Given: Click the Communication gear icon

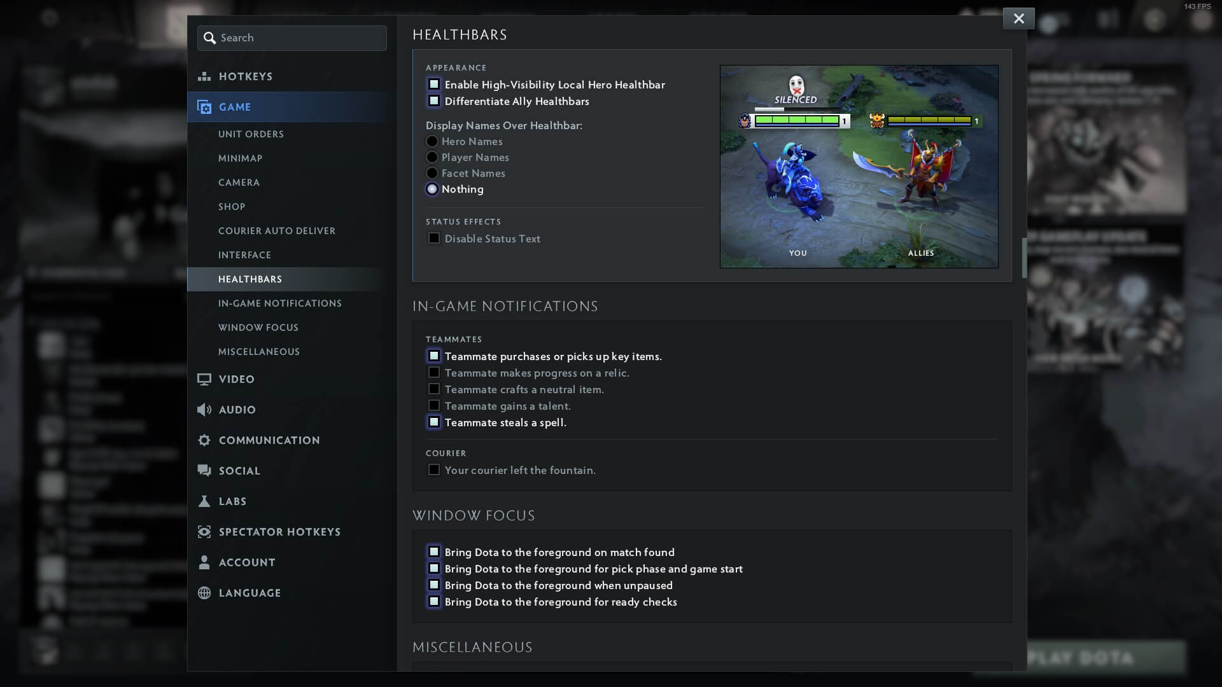Looking at the screenshot, I should point(204,440).
